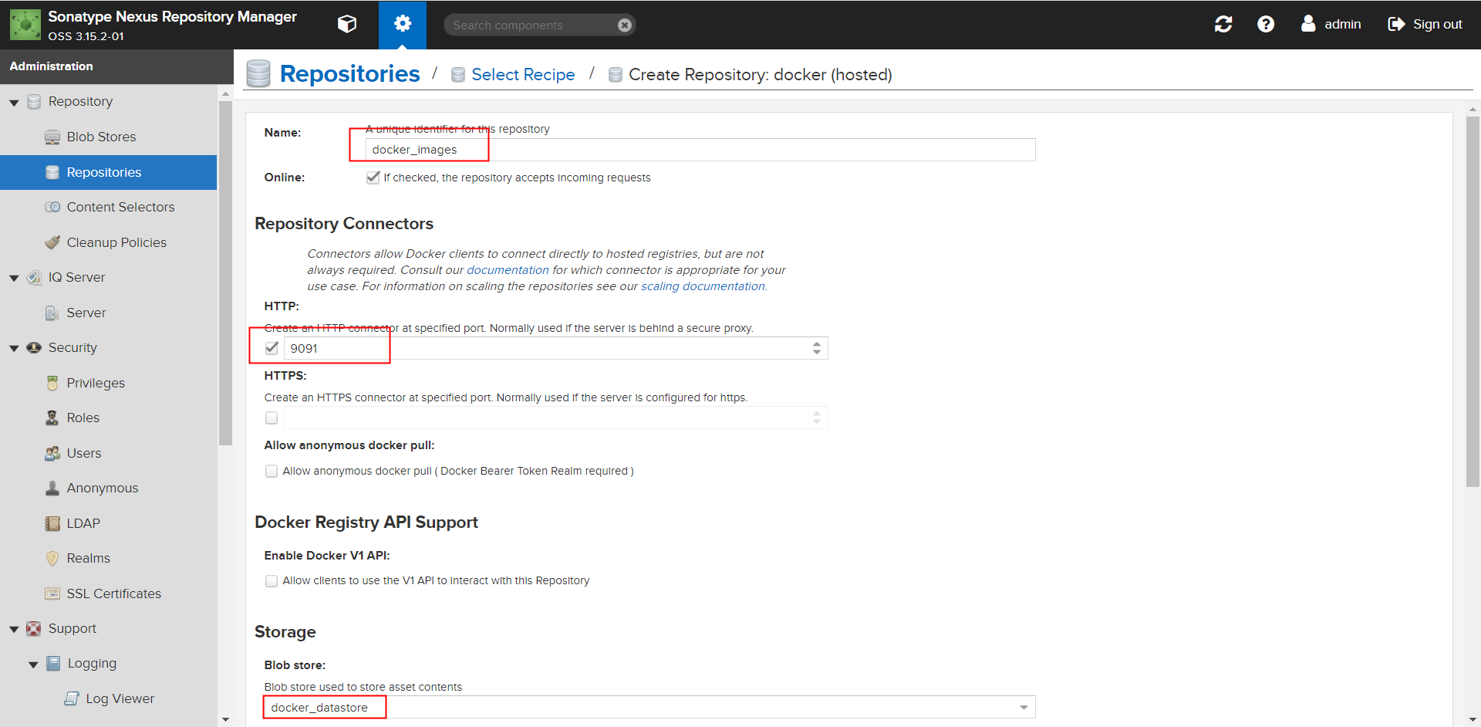Click the Sign out button
This screenshot has height=727, width=1481.
(1425, 24)
